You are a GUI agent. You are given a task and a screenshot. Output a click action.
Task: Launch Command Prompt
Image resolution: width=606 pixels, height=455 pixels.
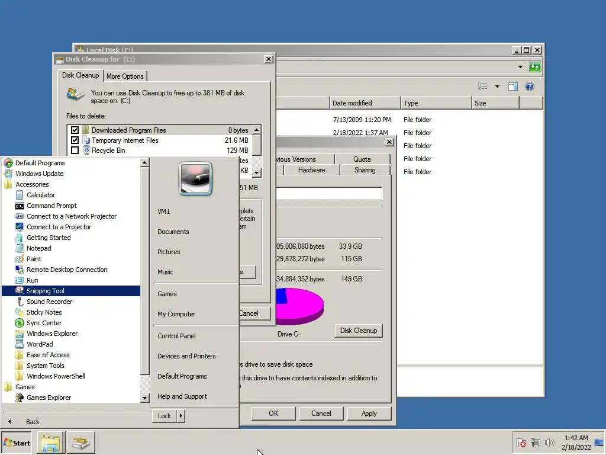coord(72,206)
